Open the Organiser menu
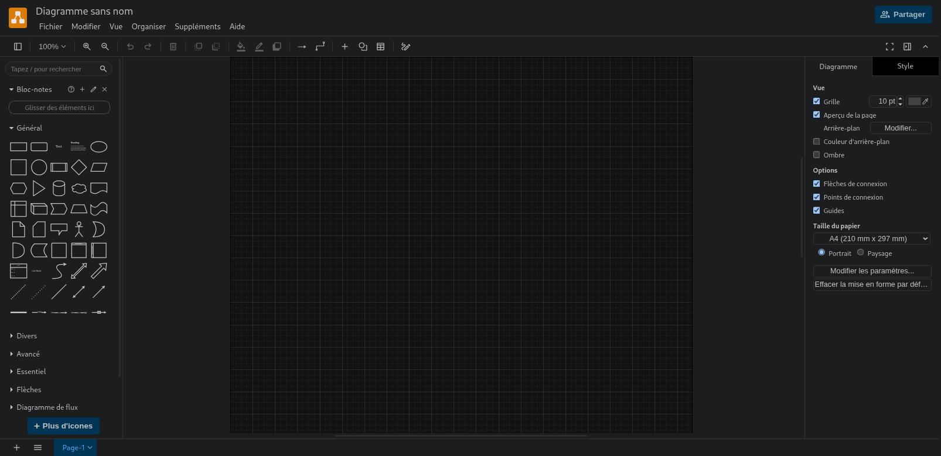The image size is (941, 456). [x=149, y=27]
